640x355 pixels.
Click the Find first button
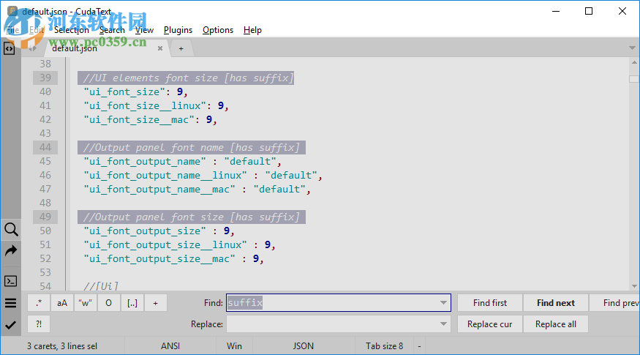[x=490, y=303]
